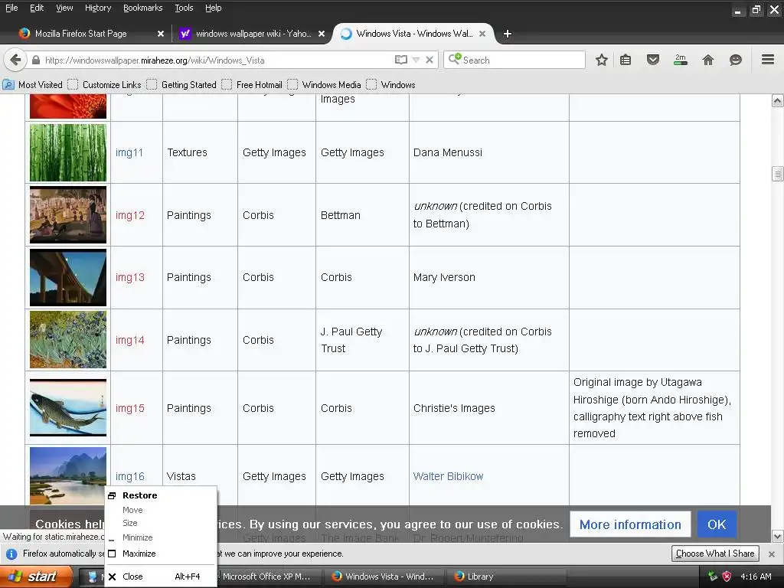Click the Dana Menussi author cell
The width and height of the screenshot is (784, 588).
tap(489, 152)
